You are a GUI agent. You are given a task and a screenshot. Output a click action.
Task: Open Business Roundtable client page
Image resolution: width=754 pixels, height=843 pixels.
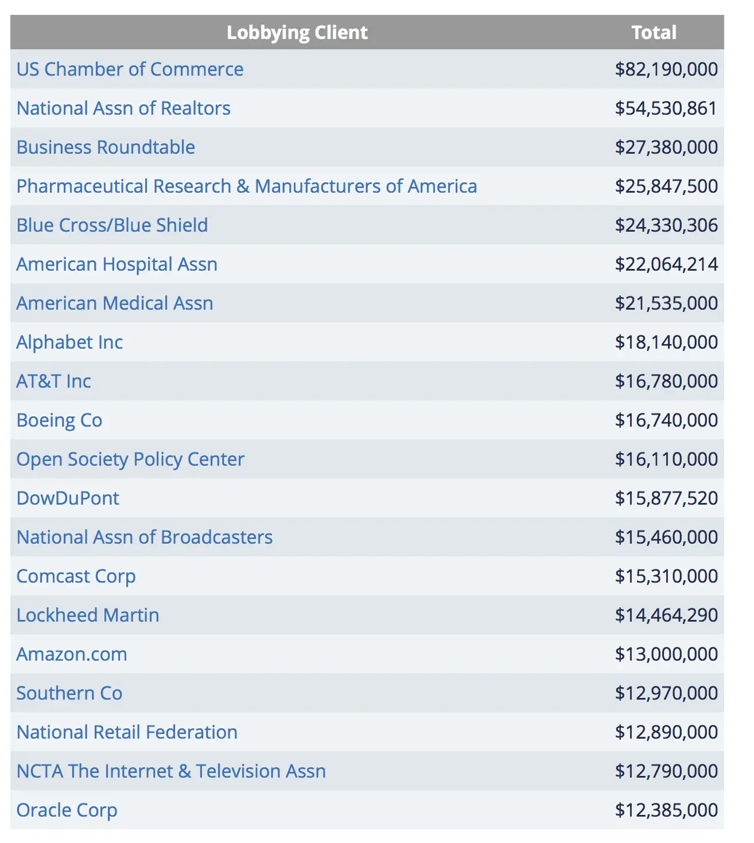coord(106,147)
